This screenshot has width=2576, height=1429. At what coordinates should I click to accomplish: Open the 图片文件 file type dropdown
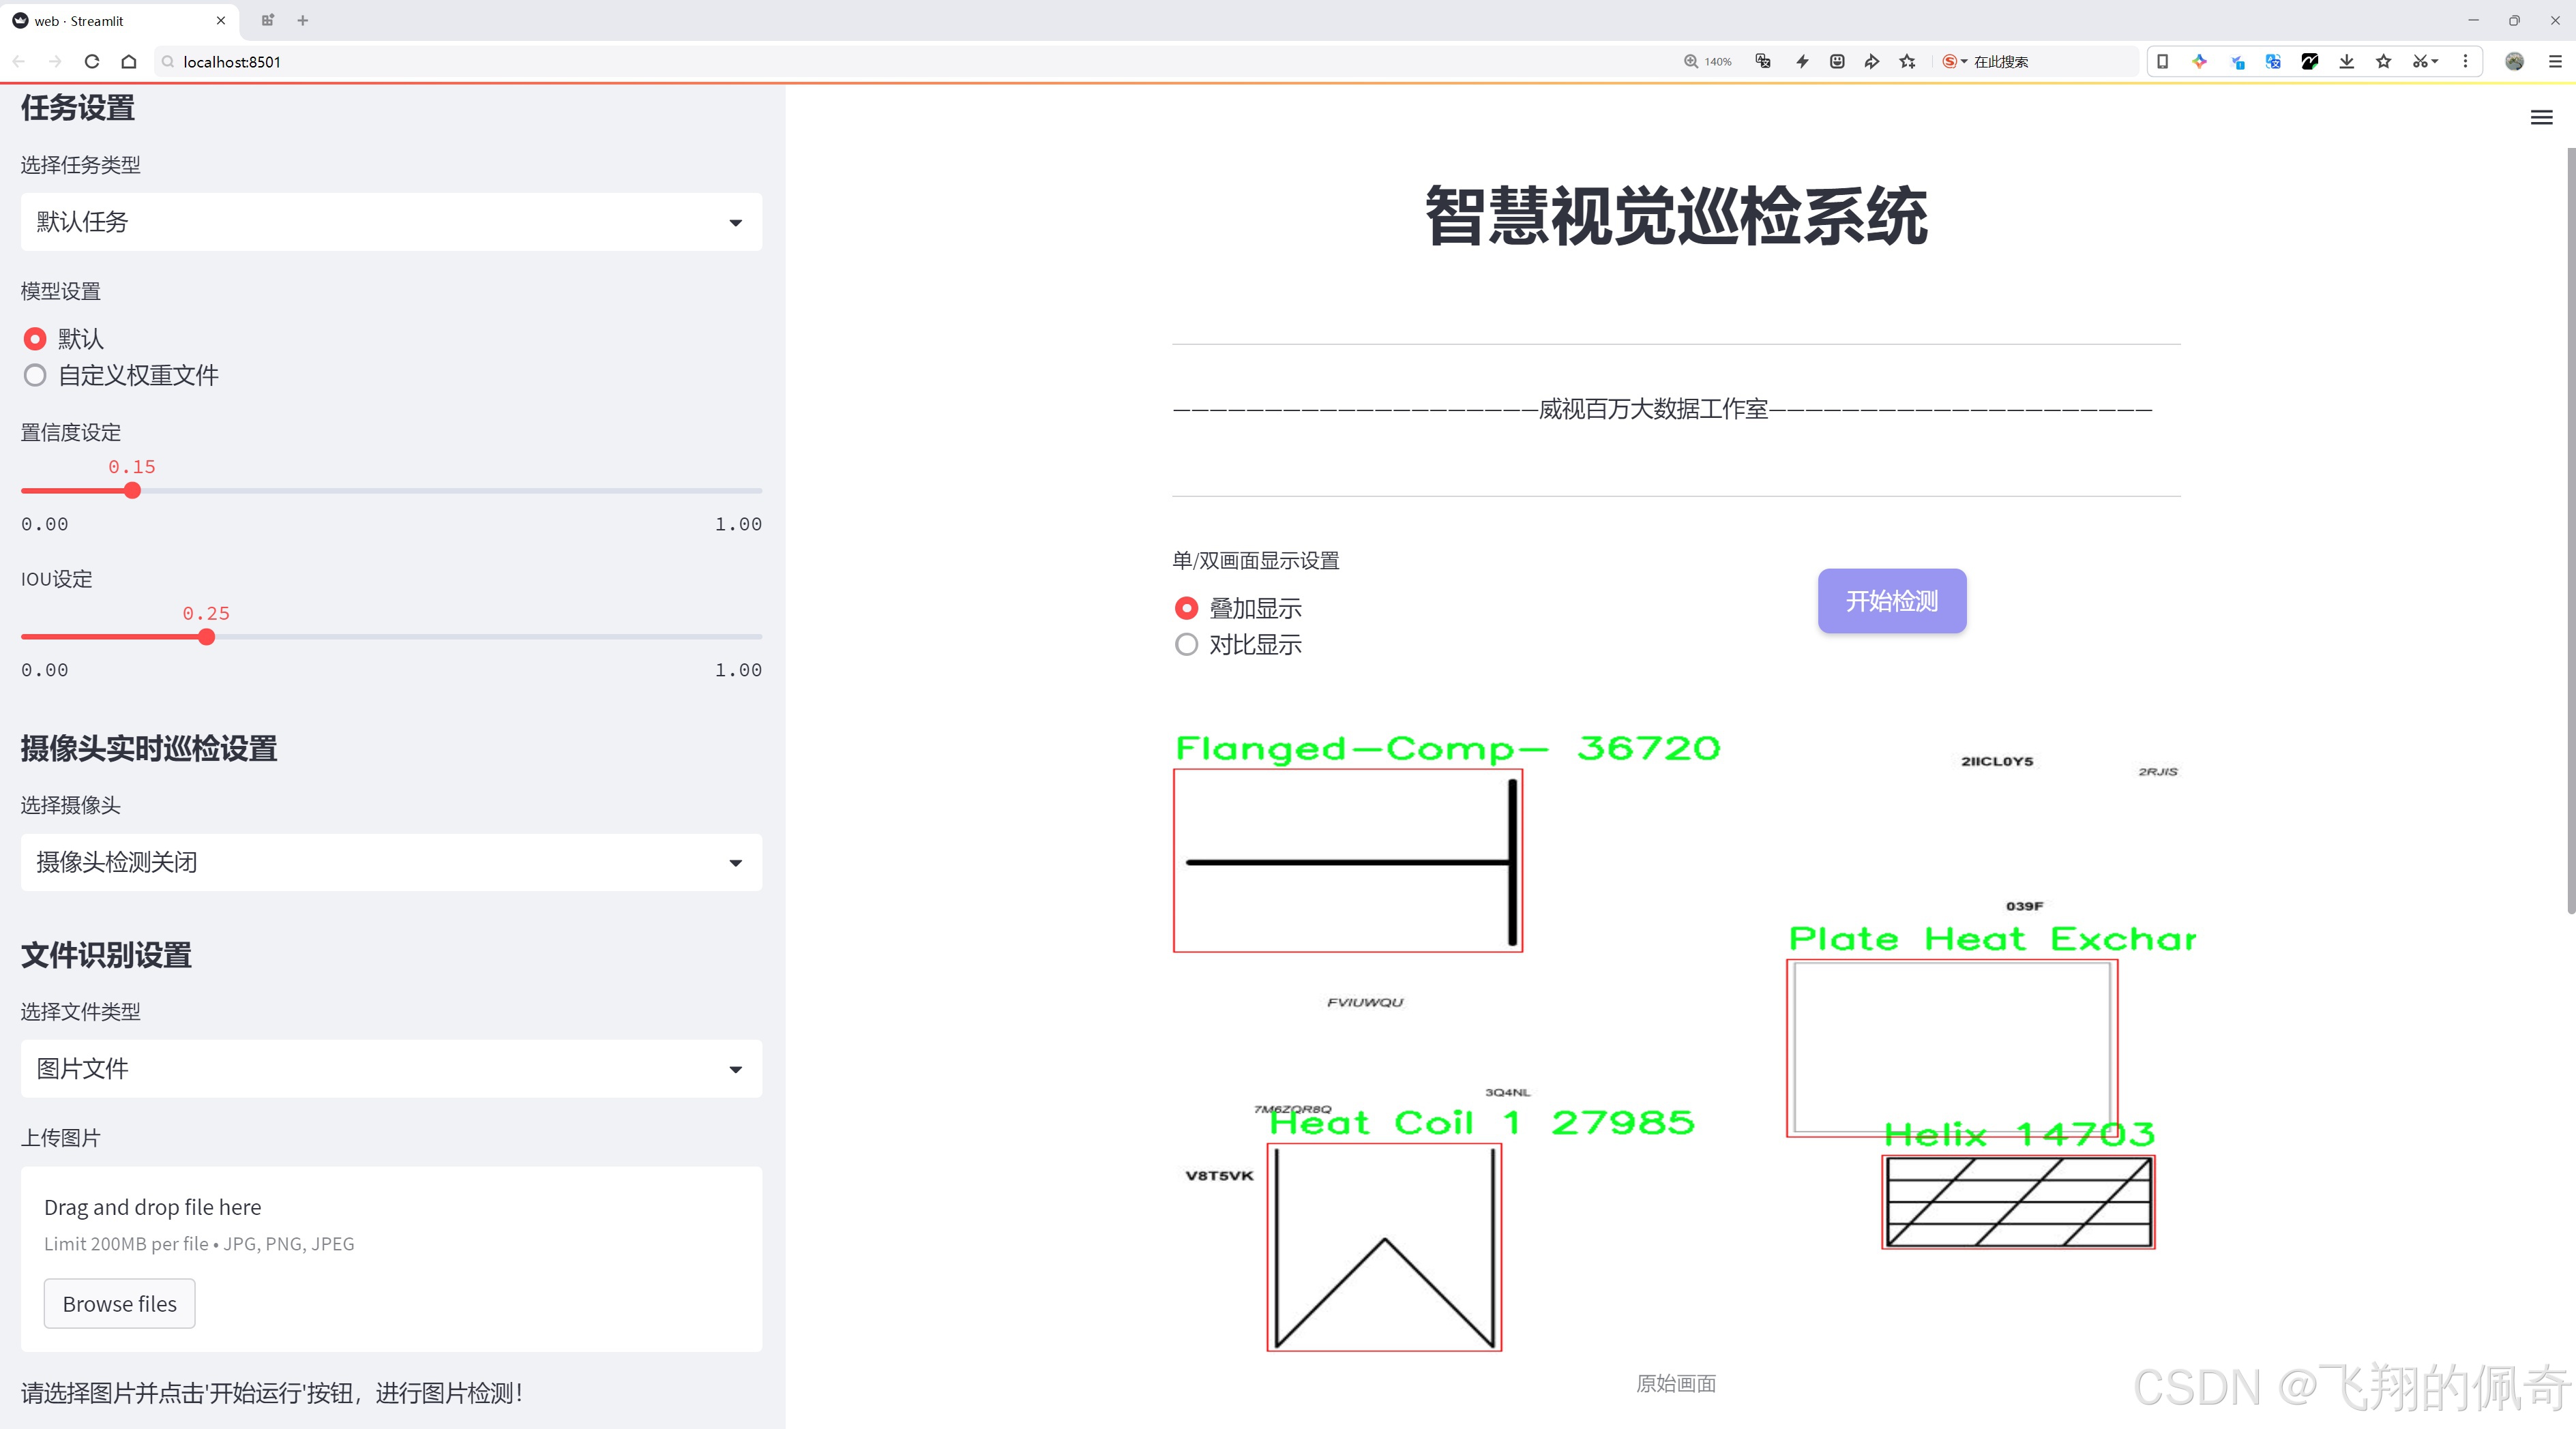click(x=391, y=1068)
